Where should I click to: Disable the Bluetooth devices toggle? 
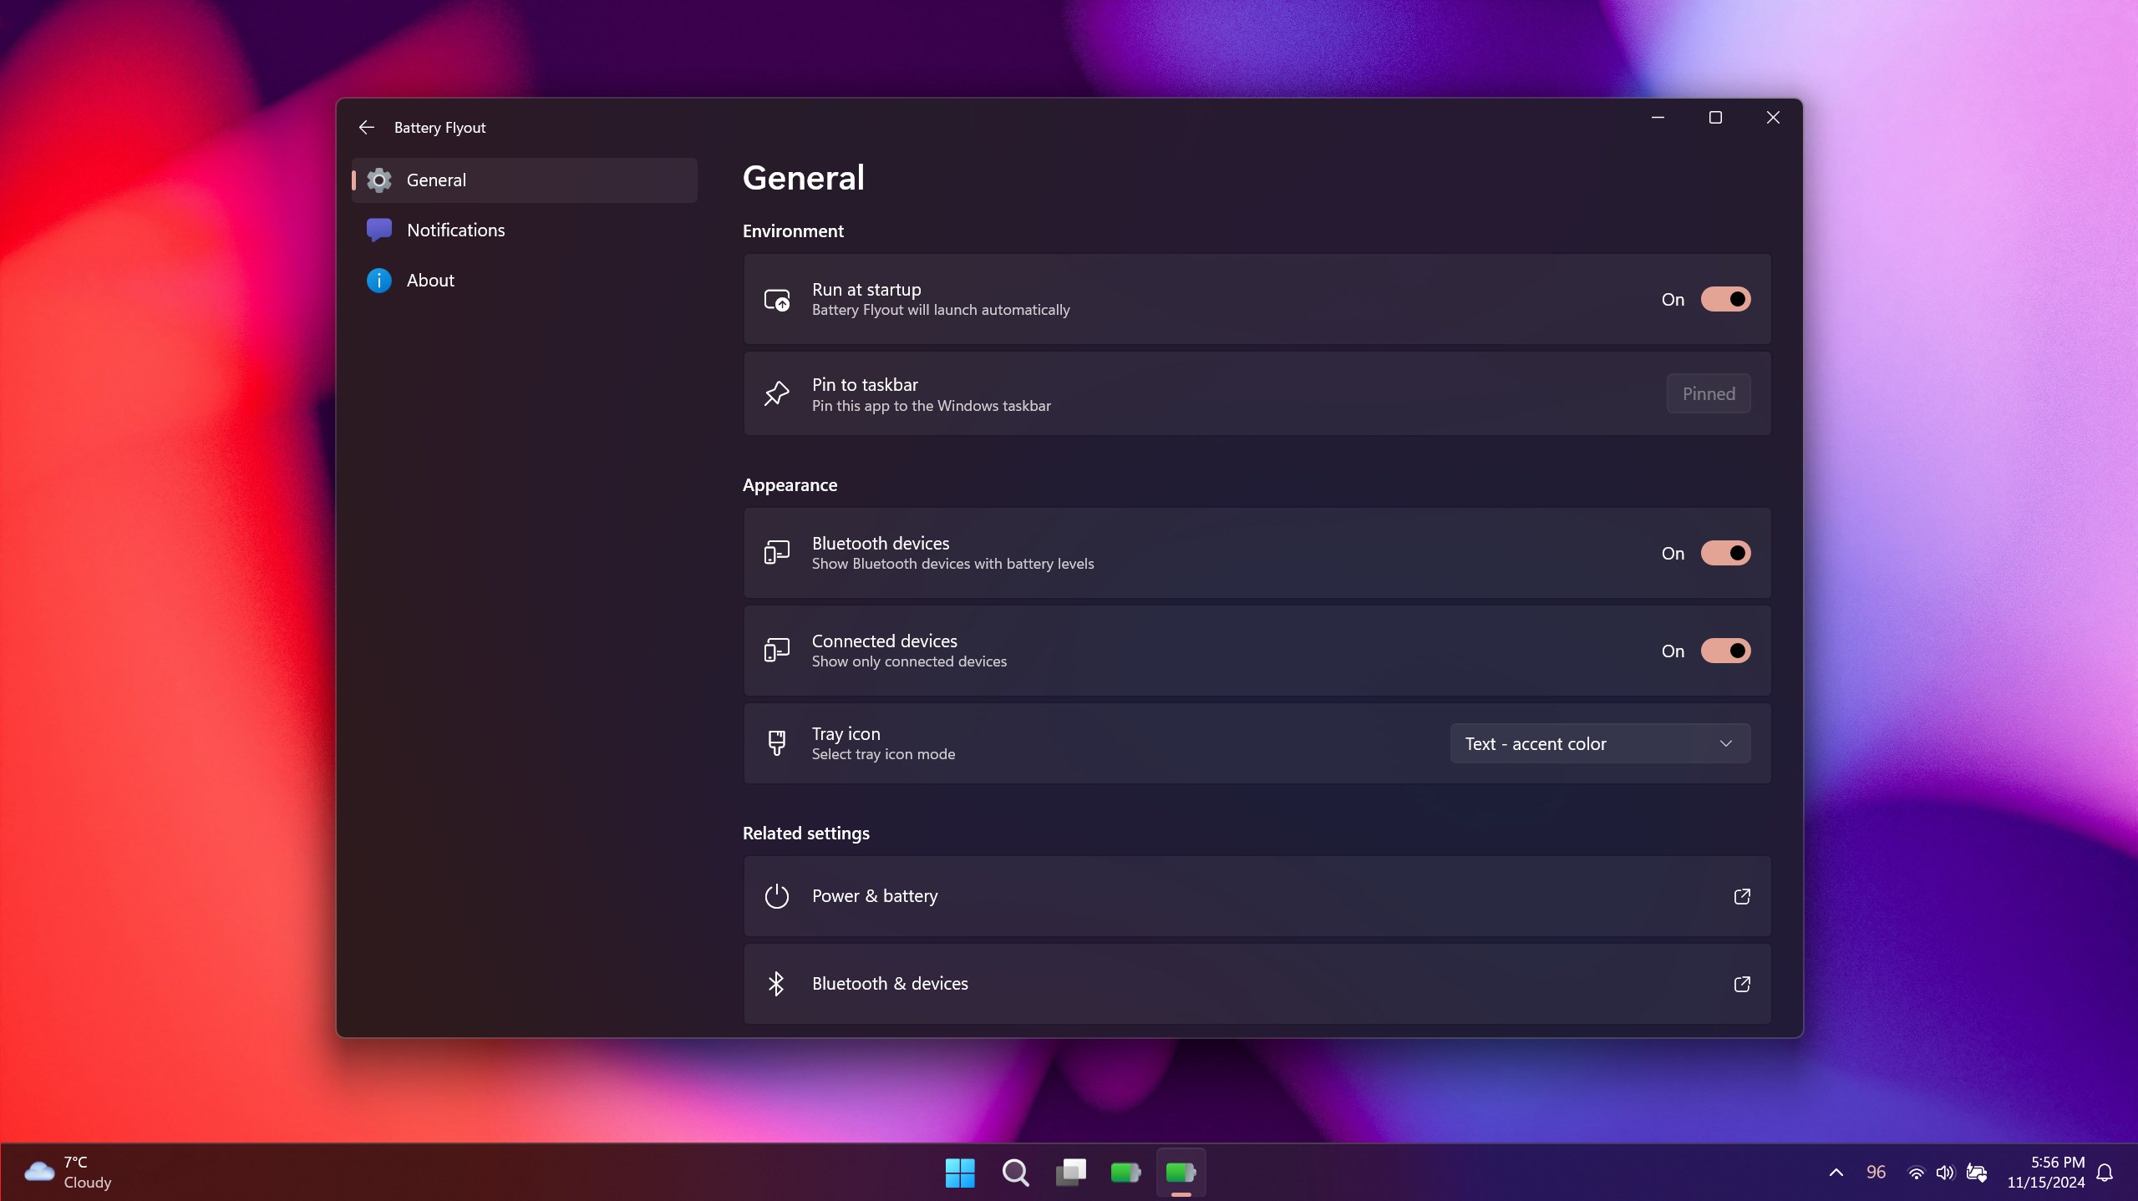click(1725, 553)
